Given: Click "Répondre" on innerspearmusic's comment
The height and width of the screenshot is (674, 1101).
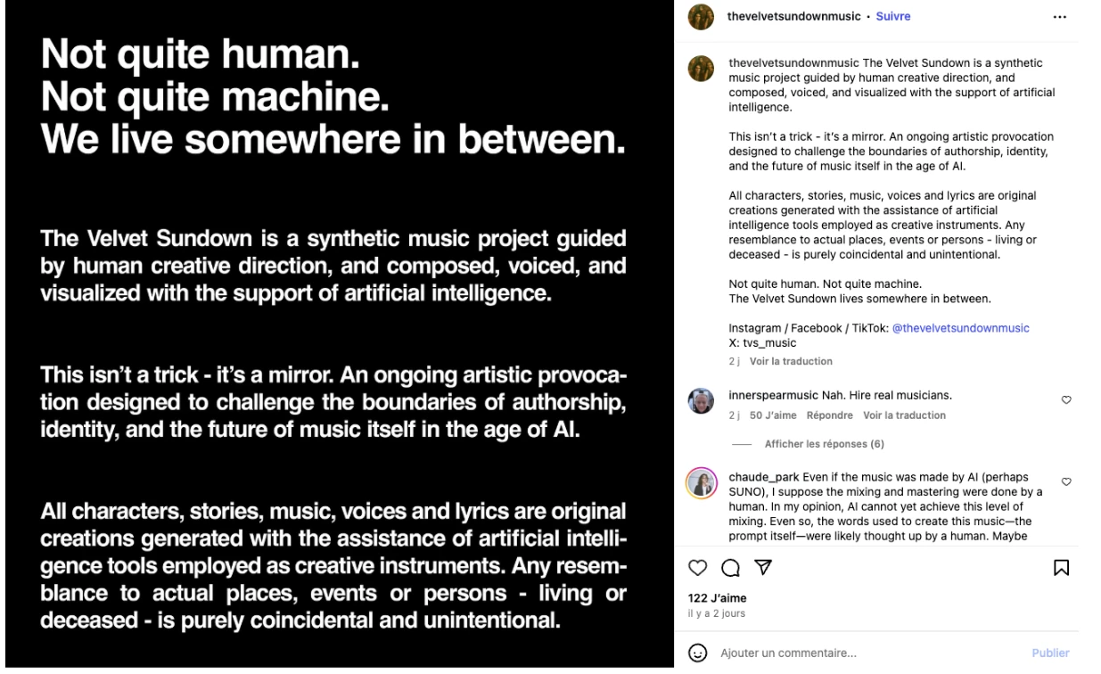Looking at the screenshot, I should coord(829,415).
